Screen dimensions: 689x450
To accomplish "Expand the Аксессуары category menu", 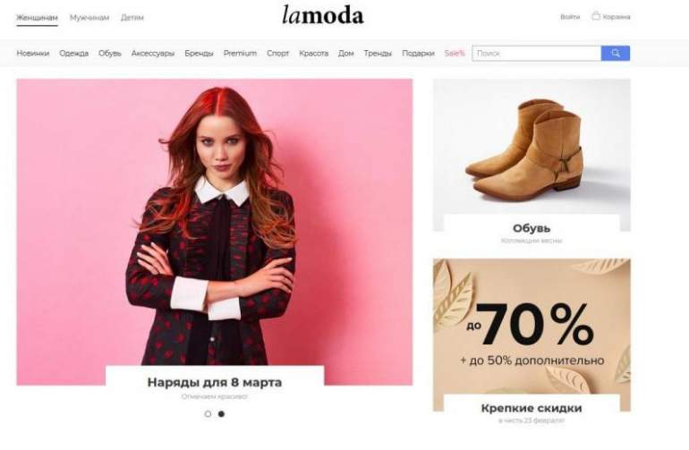I will (x=153, y=53).
